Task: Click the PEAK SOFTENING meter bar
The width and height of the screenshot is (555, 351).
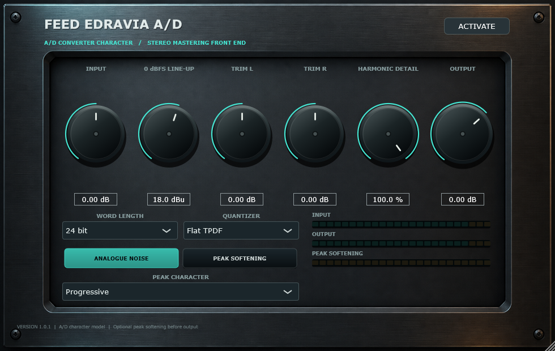Action: point(401,263)
